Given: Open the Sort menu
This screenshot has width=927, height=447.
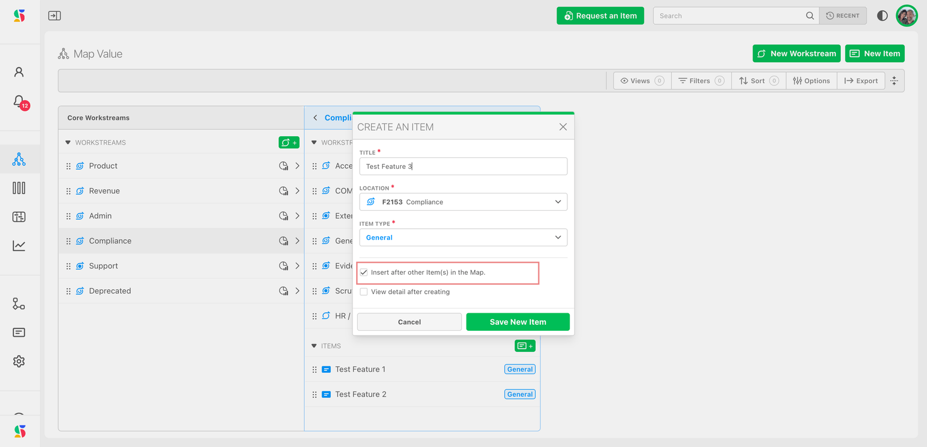Looking at the screenshot, I should point(758,81).
